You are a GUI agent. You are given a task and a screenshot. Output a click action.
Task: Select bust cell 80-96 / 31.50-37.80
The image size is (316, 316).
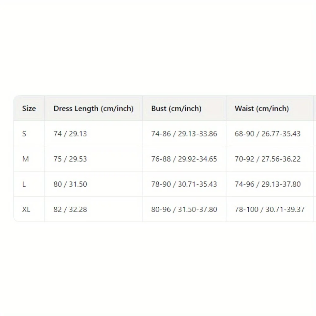tap(184, 210)
